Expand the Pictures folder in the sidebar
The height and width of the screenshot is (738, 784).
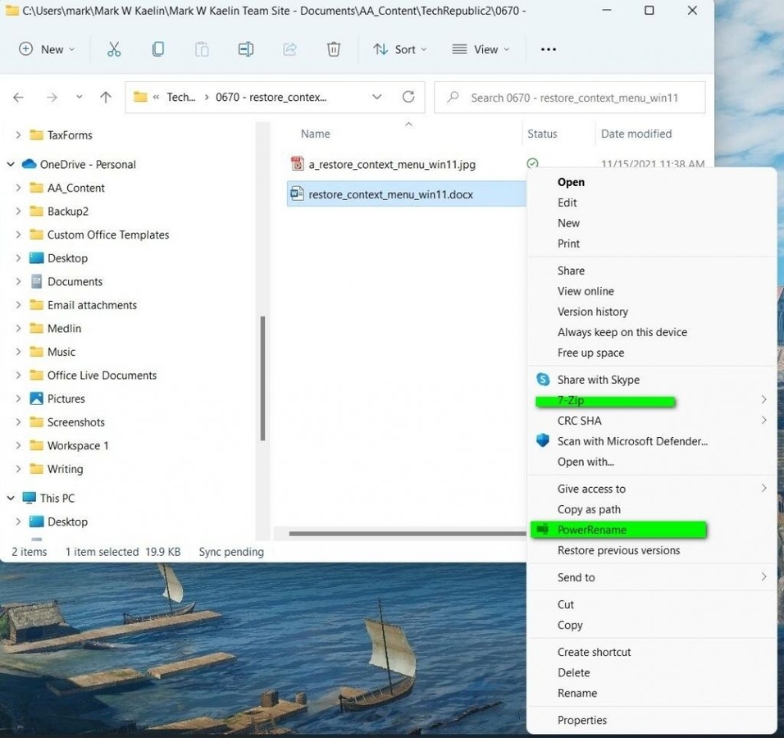[x=18, y=399]
